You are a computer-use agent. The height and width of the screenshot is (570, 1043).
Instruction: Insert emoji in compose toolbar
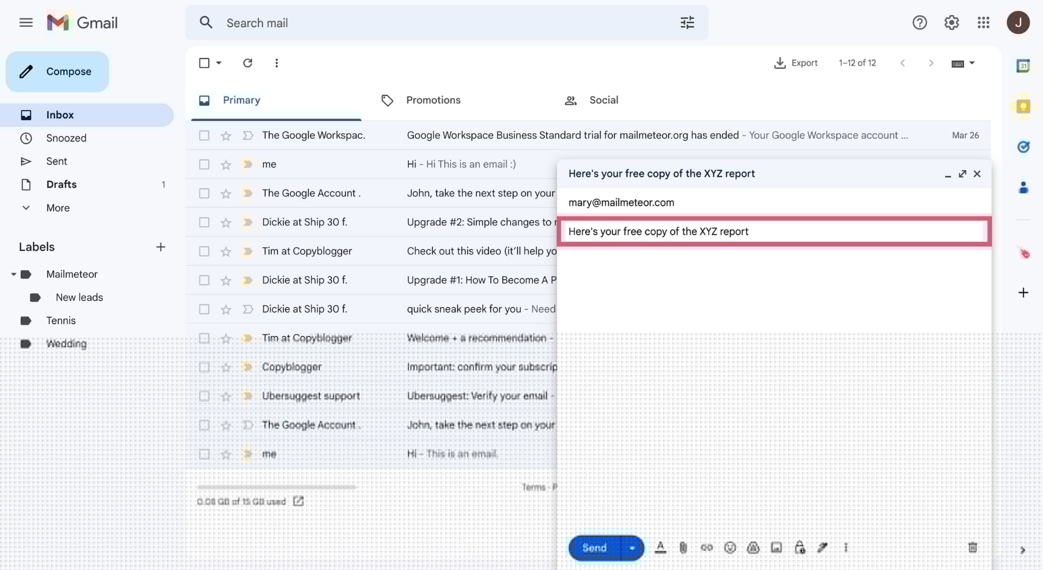tap(730, 547)
